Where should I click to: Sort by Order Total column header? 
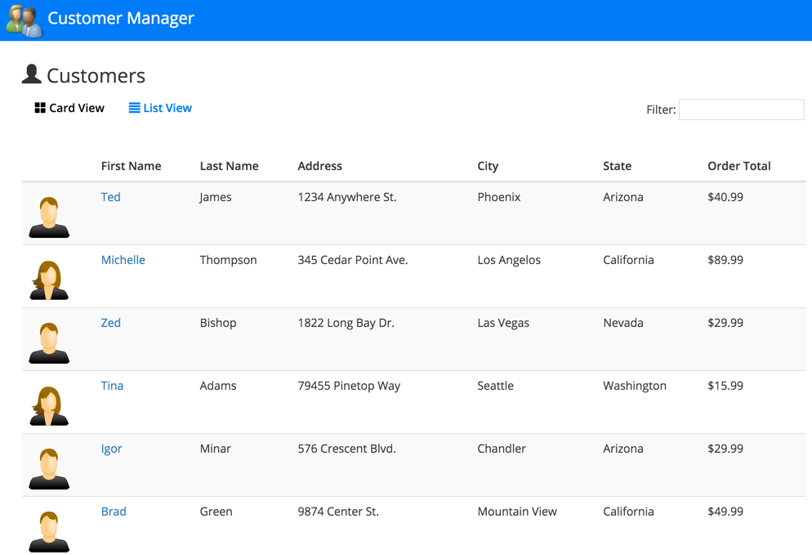click(x=739, y=166)
